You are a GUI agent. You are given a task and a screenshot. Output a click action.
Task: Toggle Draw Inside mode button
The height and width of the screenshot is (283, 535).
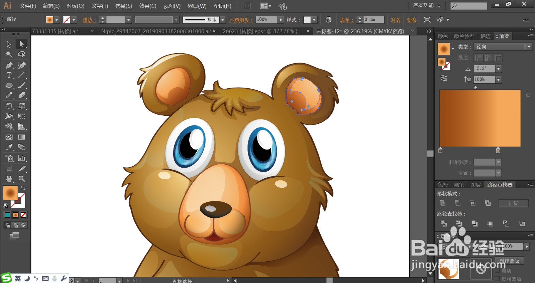(x=23, y=225)
